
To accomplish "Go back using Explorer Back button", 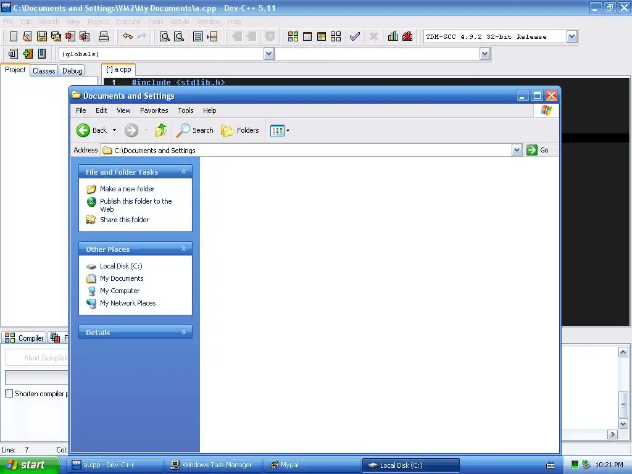I will [92, 130].
